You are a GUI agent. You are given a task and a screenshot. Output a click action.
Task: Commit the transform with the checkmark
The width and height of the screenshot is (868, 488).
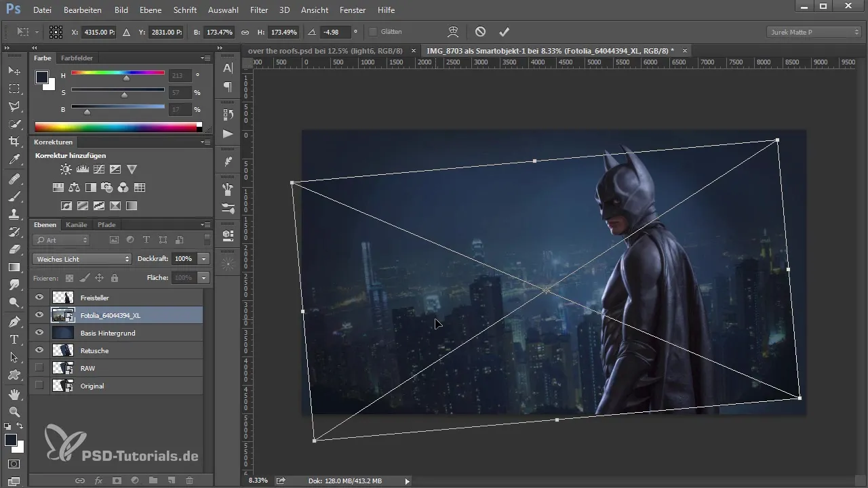(503, 32)
